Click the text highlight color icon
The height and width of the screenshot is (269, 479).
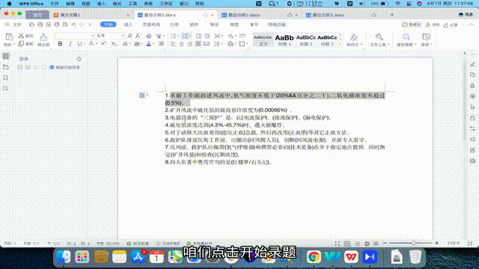pyautogui.click(x=137, y=44)
